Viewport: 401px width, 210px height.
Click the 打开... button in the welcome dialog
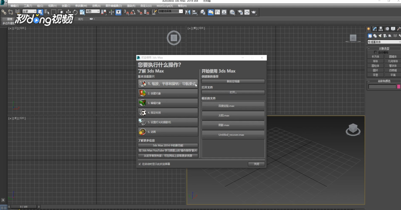[233, 92]
